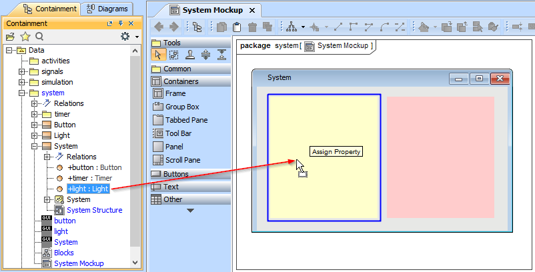Click the containment tree scrollbar up arrow
This screenshot has height=272, width=535.
[x=135, y=51]
